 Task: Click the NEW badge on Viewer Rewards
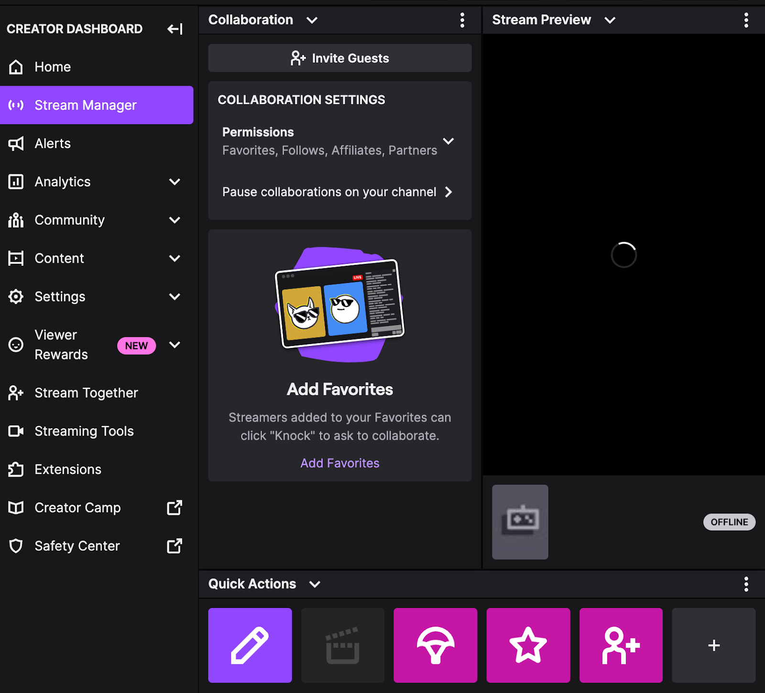(x=136, y=346)
